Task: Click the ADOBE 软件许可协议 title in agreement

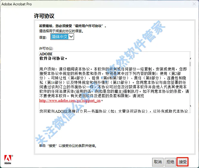Action: (x=53, y=56)
